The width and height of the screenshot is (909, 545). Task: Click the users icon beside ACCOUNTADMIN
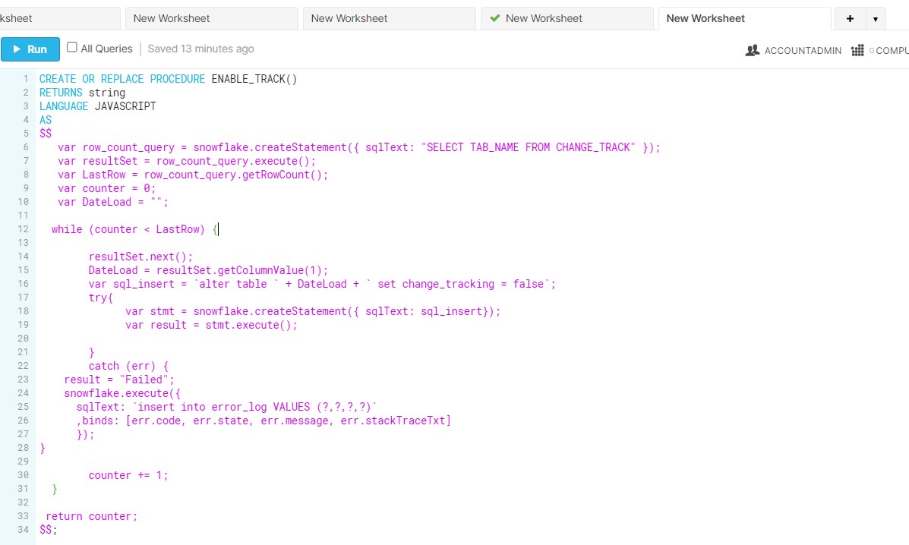tap(754, 50)
